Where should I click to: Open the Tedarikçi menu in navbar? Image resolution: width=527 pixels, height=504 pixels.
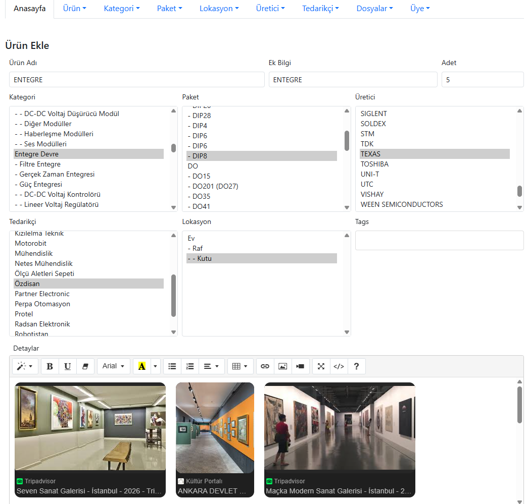(320, 9)
